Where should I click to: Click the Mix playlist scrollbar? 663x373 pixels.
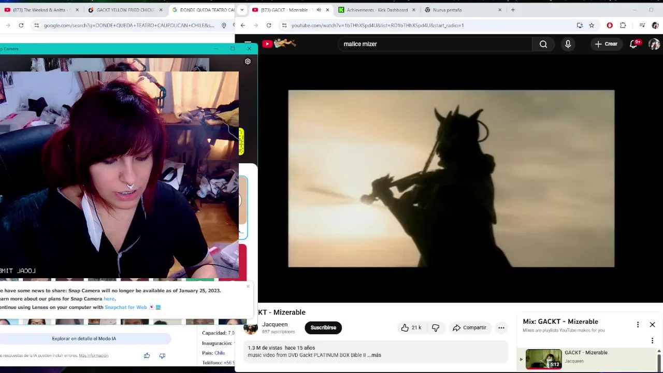coord(659,360)
